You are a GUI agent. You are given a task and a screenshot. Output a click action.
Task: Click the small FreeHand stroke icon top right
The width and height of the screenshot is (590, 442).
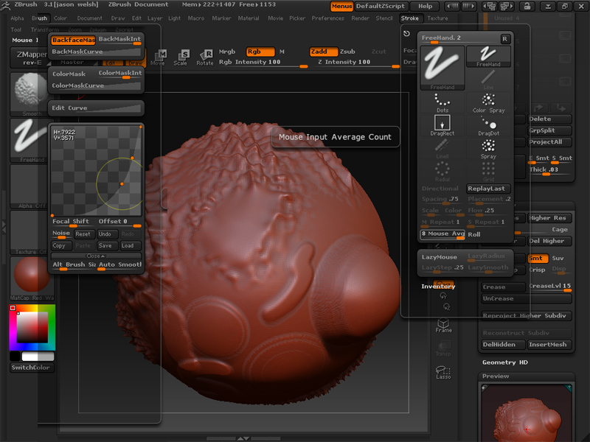(x=488, y=57)
